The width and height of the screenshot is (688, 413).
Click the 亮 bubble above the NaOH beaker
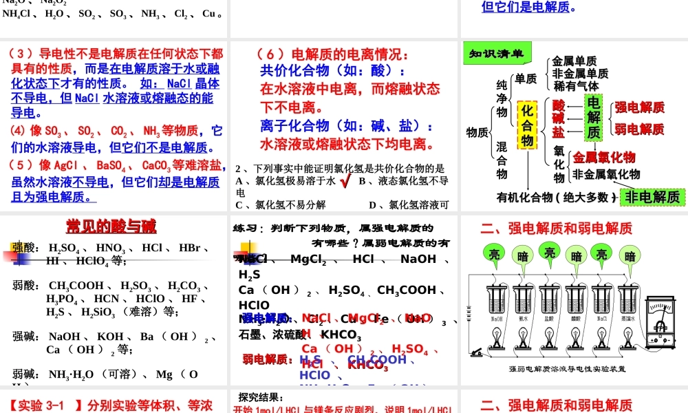pyautogui.click(x=494, y=254)
